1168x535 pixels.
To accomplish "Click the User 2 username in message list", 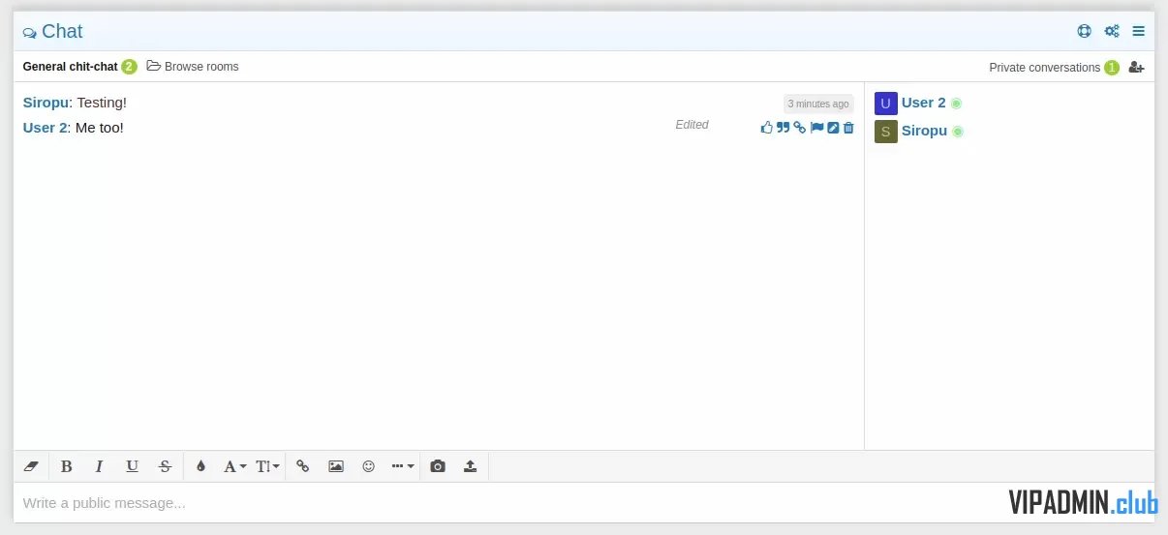I will [45, 127].
